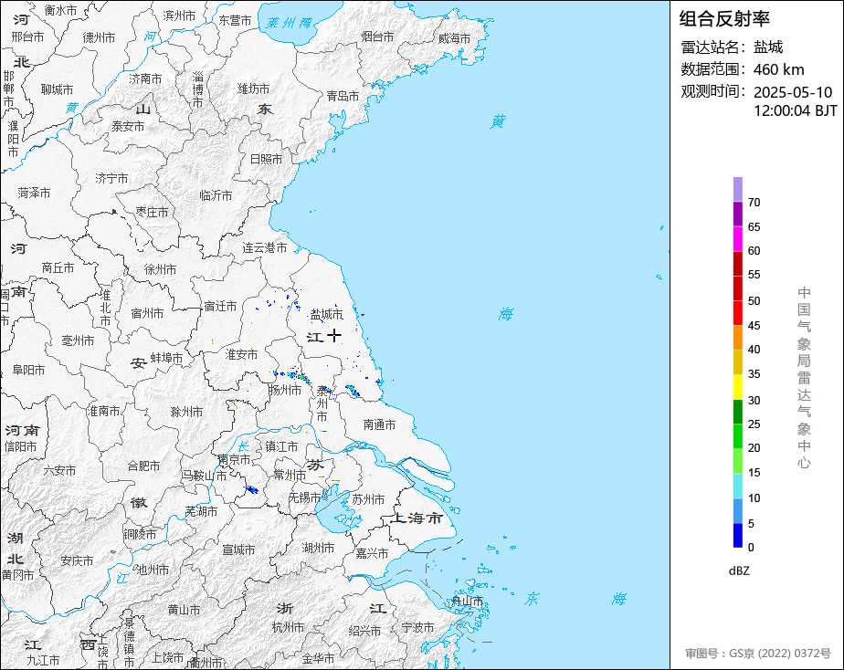Viewport: 844px width, 670px height.
Task: Click the 南通市 label on map
Action: pos(379,424)
